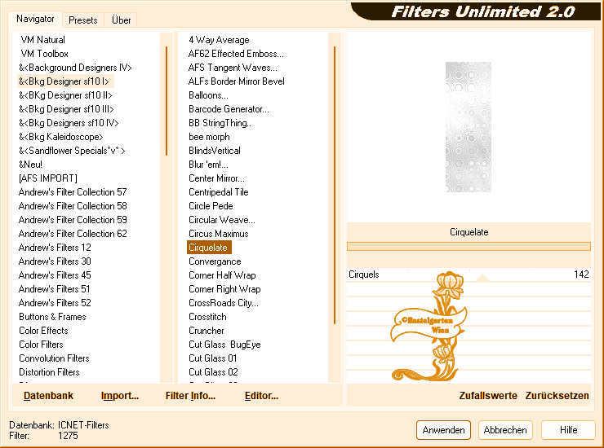Click the category list scrollbar

click(x=167, y=101)
